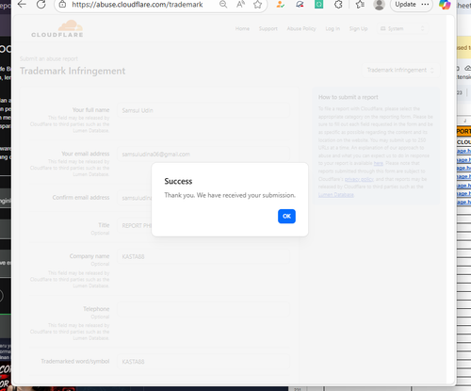Open the browser profile avatar
The image size is (471, 391).
[379, 5]
